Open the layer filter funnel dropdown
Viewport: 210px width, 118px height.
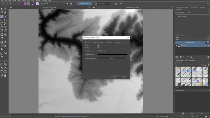coord(207,39)
